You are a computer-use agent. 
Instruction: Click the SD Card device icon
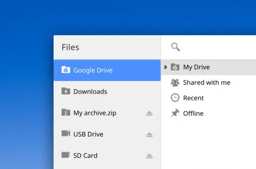(66, 155)
